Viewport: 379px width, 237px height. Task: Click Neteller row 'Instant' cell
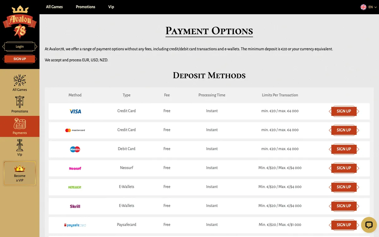point(212,187)
